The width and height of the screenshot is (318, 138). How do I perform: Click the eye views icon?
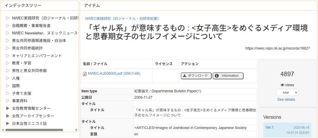(282, 85)
